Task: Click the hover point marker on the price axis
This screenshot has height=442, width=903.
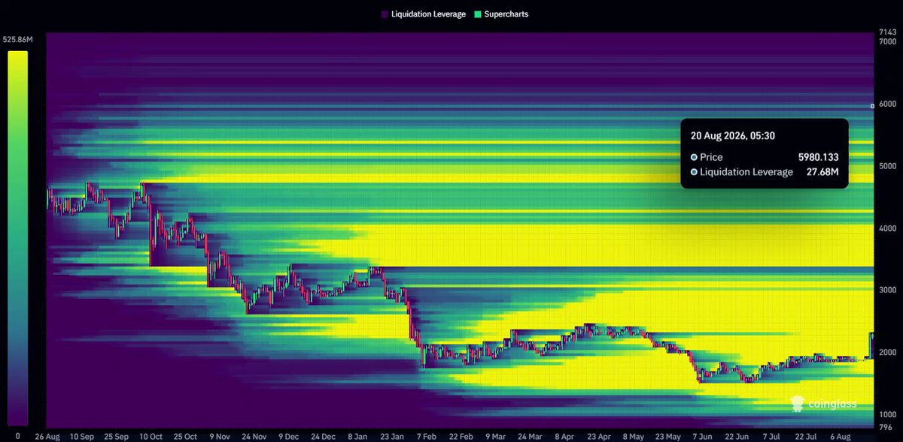Action: tap(872, 106)
